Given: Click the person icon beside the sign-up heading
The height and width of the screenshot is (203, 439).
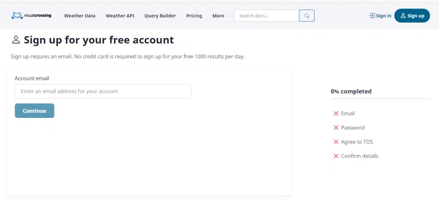Looking at the screenshot, I should click(x=16, y=40).
